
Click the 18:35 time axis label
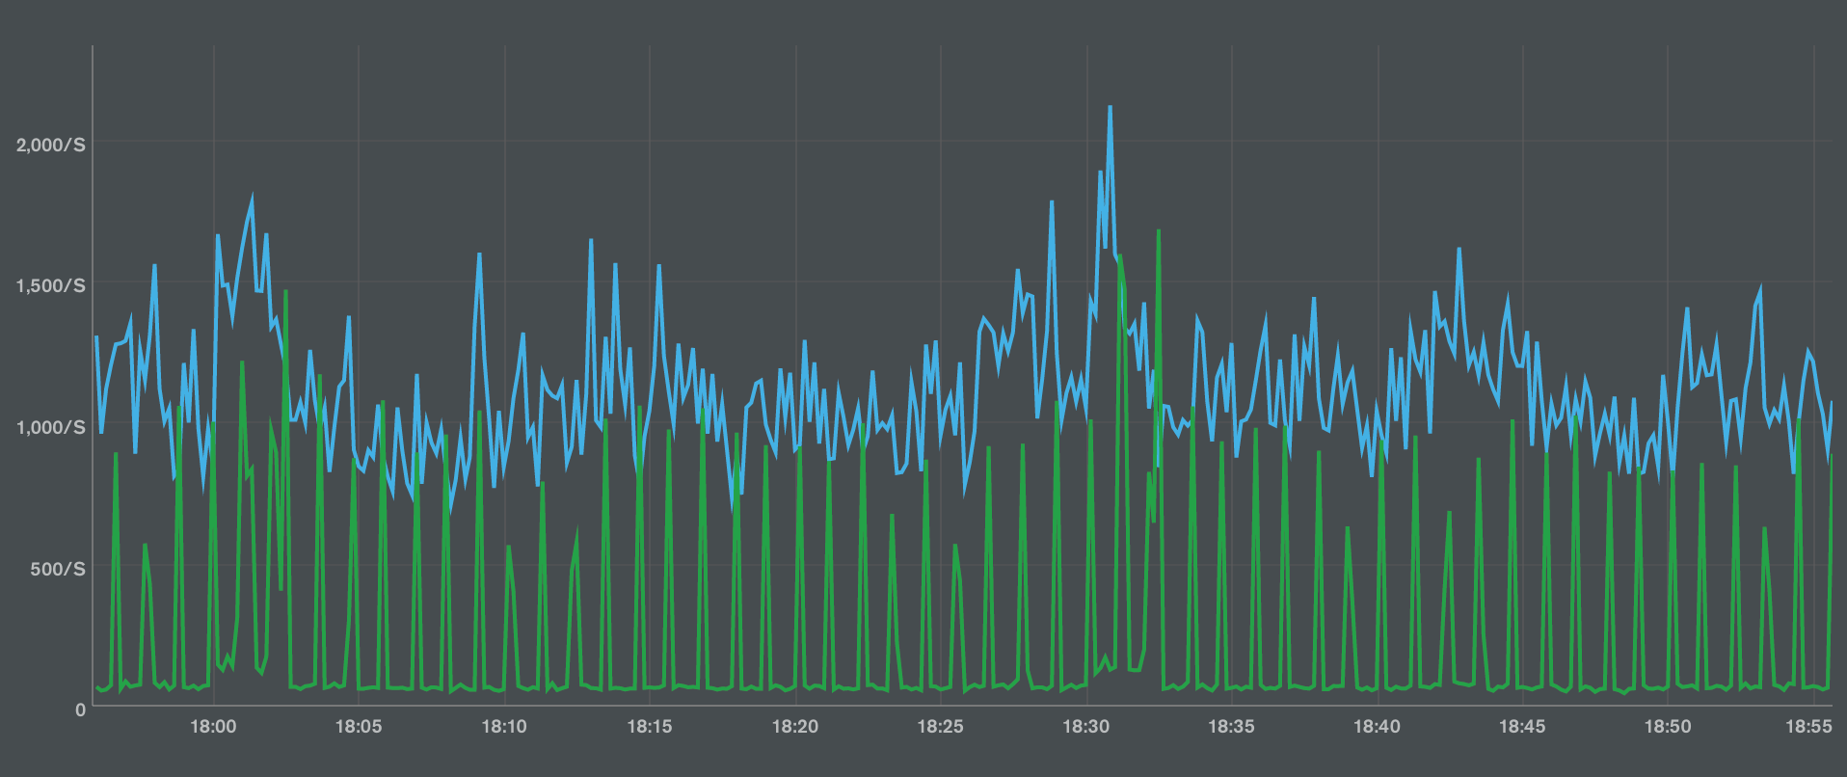(x=1232, y=727)
